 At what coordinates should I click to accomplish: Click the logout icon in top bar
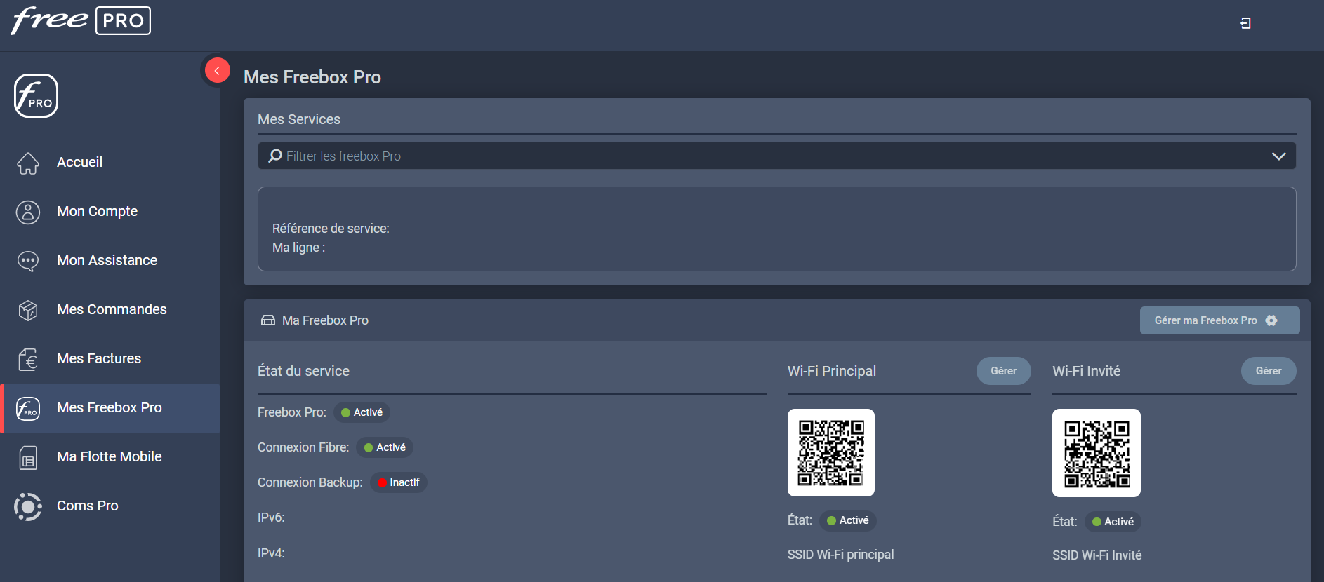pos(1245,23)
